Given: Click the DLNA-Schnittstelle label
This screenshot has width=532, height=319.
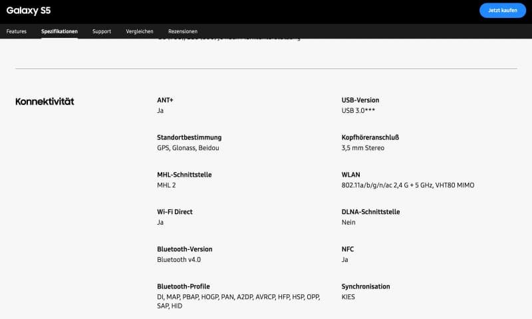Looking at the screenshot, I should coord(370,212).
